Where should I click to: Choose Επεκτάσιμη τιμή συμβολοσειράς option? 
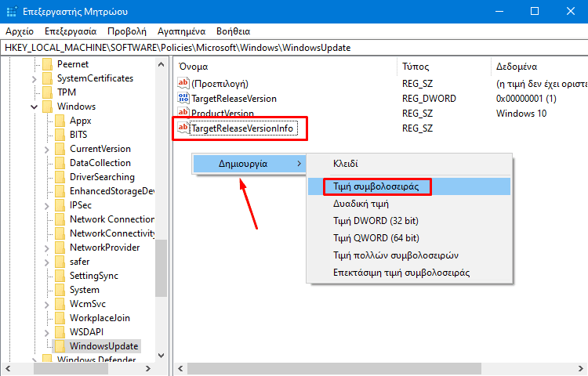tap(409, 273)
